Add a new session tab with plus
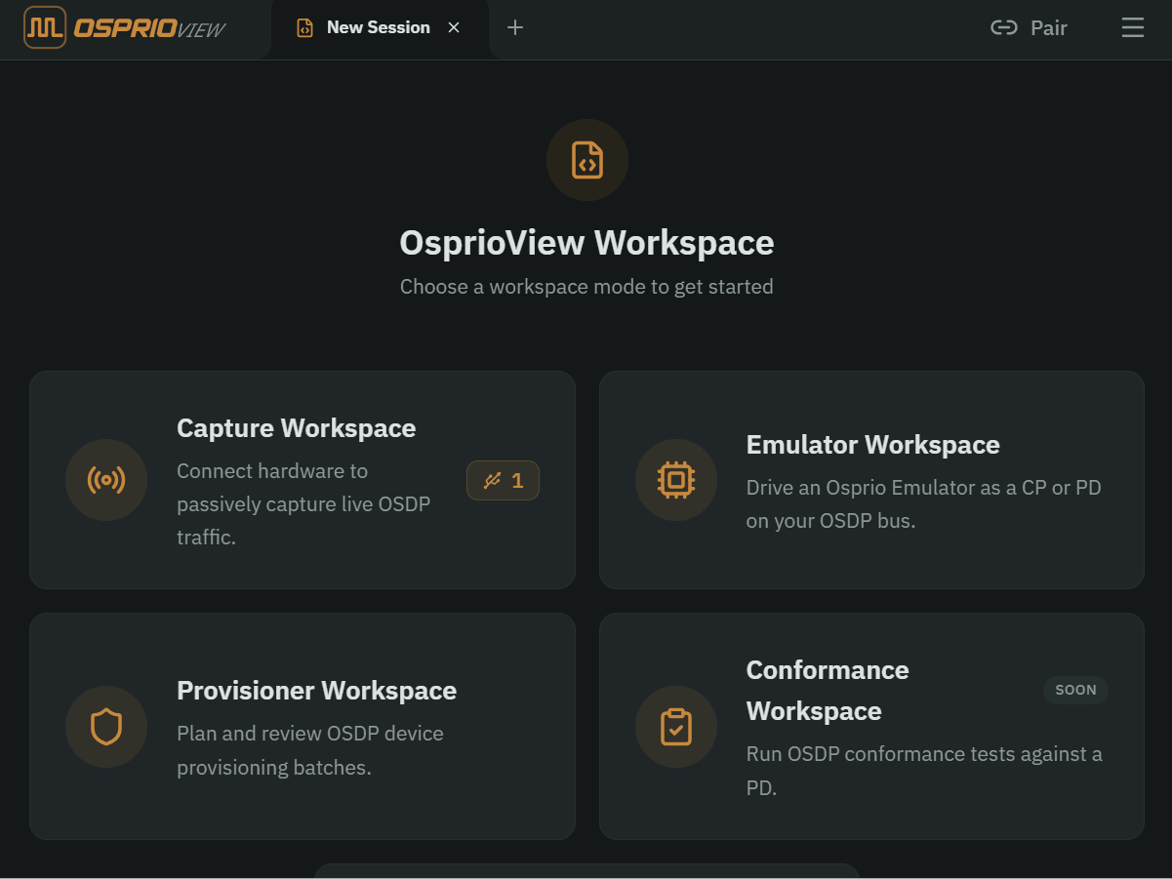 515,27
